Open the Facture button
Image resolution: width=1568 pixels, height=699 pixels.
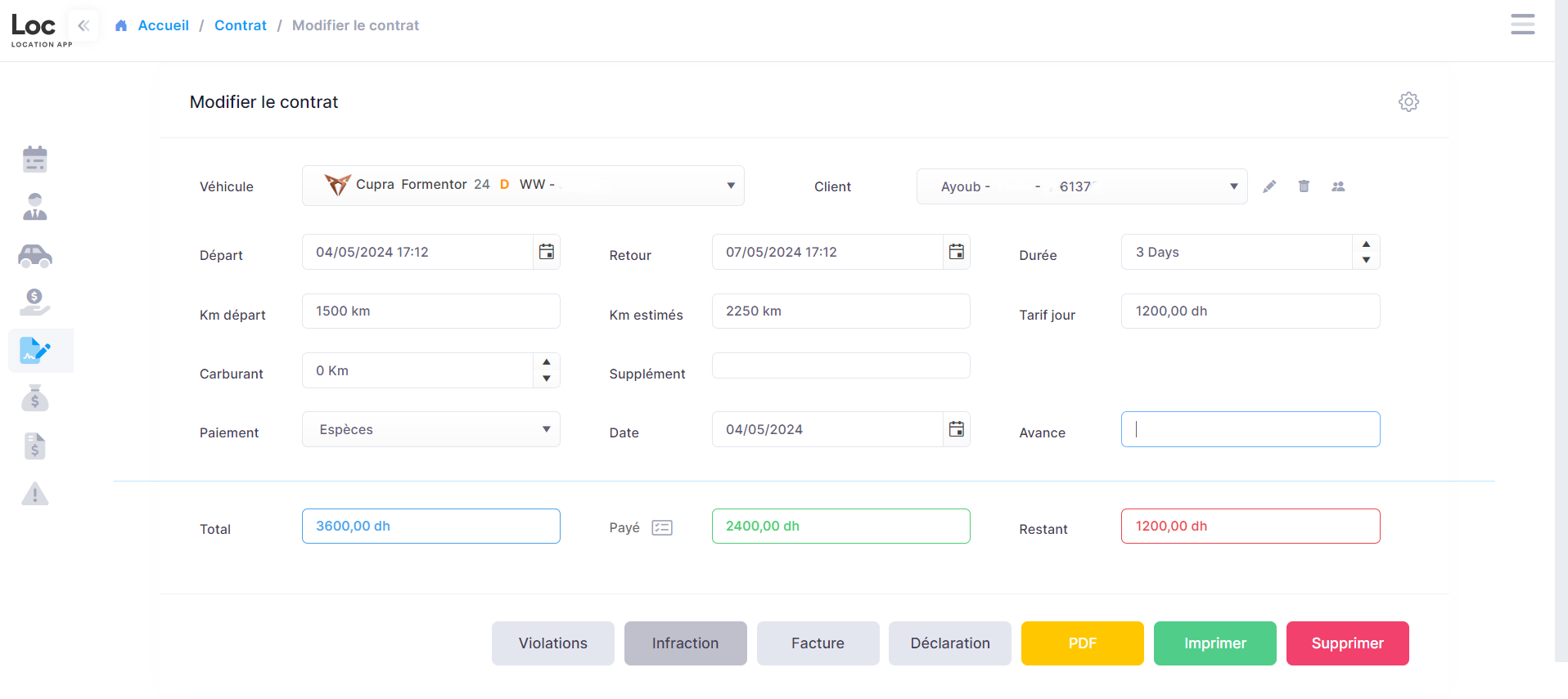click(818, 643)
